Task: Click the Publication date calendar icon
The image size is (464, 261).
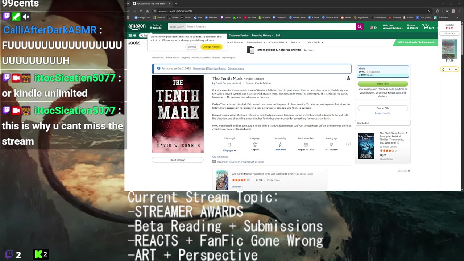Action: coord(306,145)
